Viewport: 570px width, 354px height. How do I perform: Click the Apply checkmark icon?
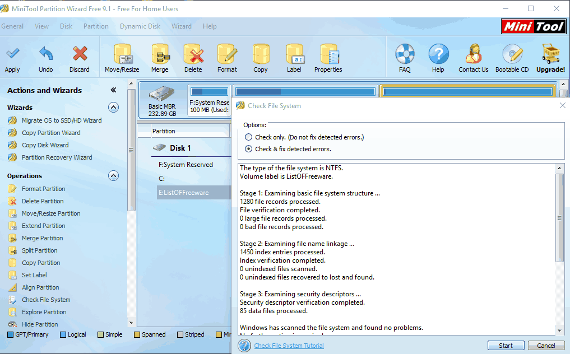[x=12, y=54]
